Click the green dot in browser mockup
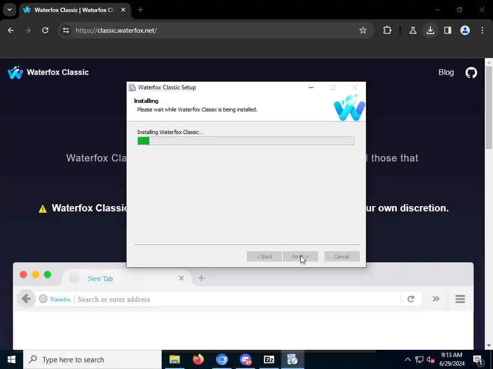 pyautogui.click(x=48, y=274)
